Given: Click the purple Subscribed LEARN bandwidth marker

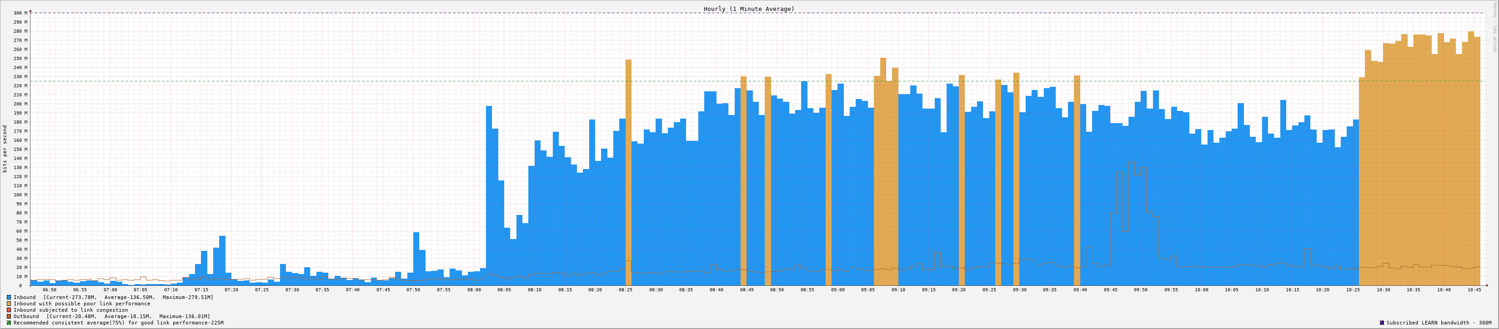Looking at the screenshot, I should point(1381,323).
